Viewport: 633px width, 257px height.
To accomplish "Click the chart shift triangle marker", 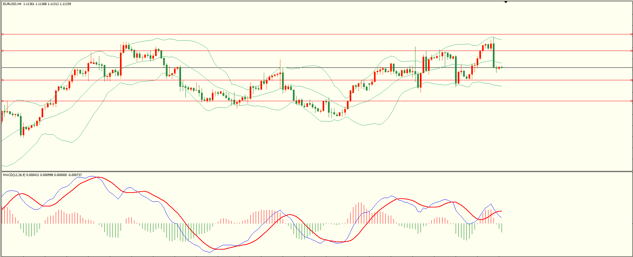I will coord(506,2).
